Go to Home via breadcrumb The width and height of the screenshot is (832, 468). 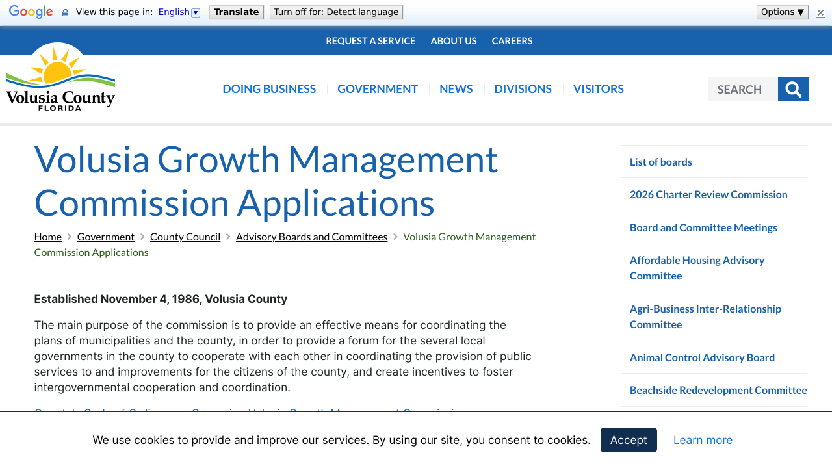tap(47, 237)
